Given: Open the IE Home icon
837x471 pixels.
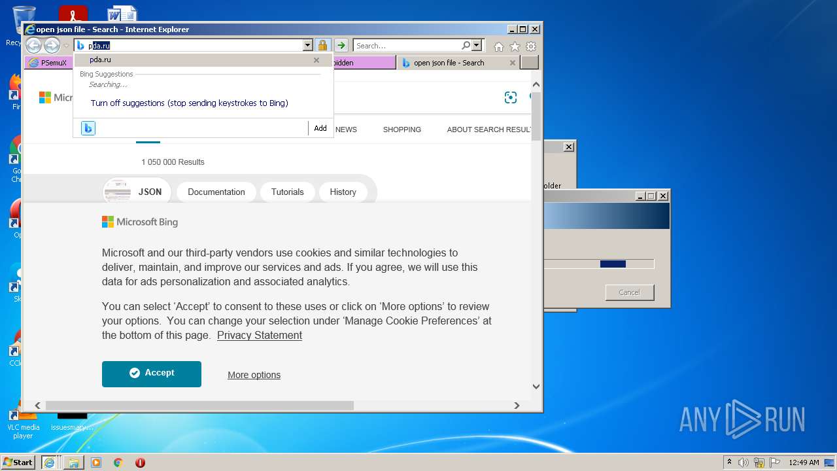Looking at the screenshot, I should (x=499, y=46).
